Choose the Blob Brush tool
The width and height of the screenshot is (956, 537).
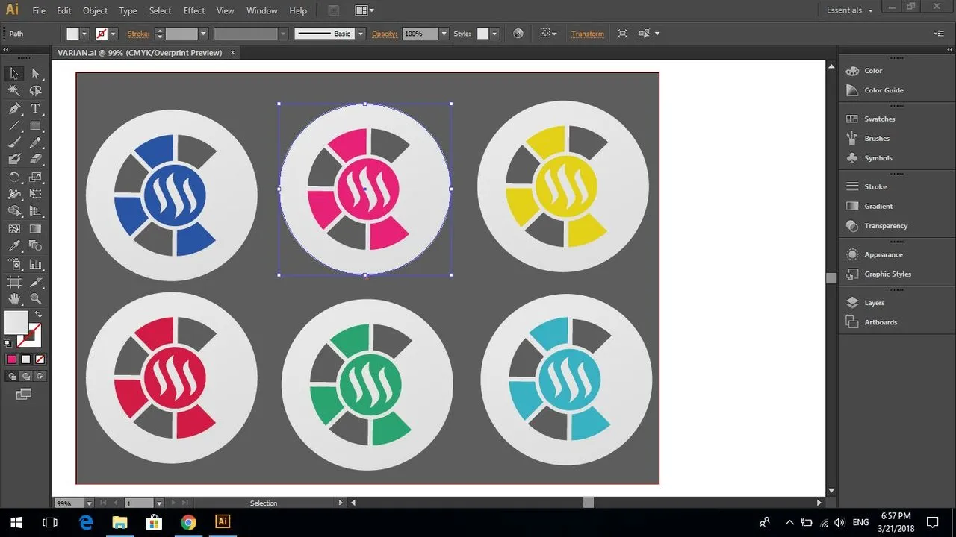pyautogui.click(x=14, y=159)
